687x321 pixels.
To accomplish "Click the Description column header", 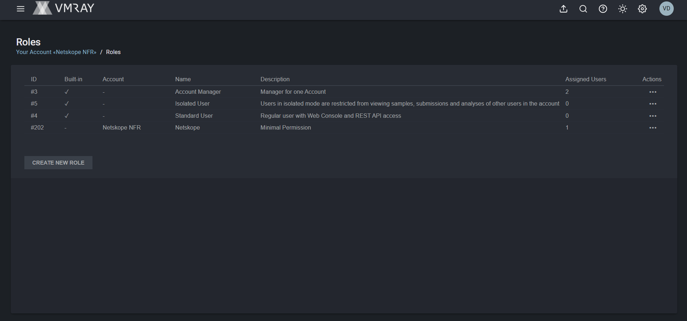I will [275, 79].
